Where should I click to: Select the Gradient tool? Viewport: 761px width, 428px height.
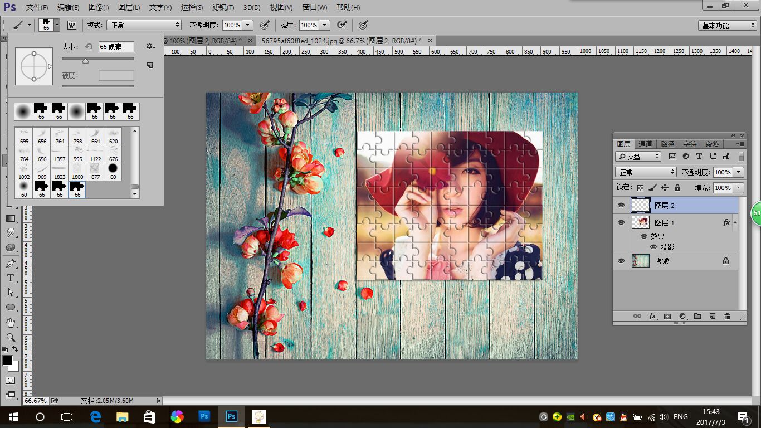click(10, 218)
